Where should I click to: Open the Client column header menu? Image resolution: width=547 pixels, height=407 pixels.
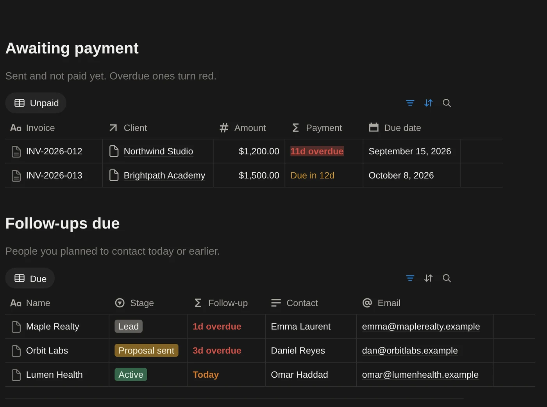(x=158, y=128)
